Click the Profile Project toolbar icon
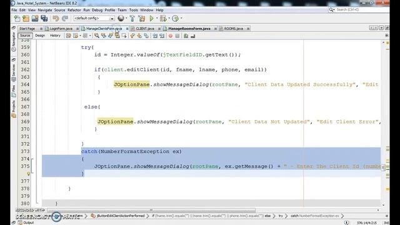400x225 pixels. click(175, 18)
